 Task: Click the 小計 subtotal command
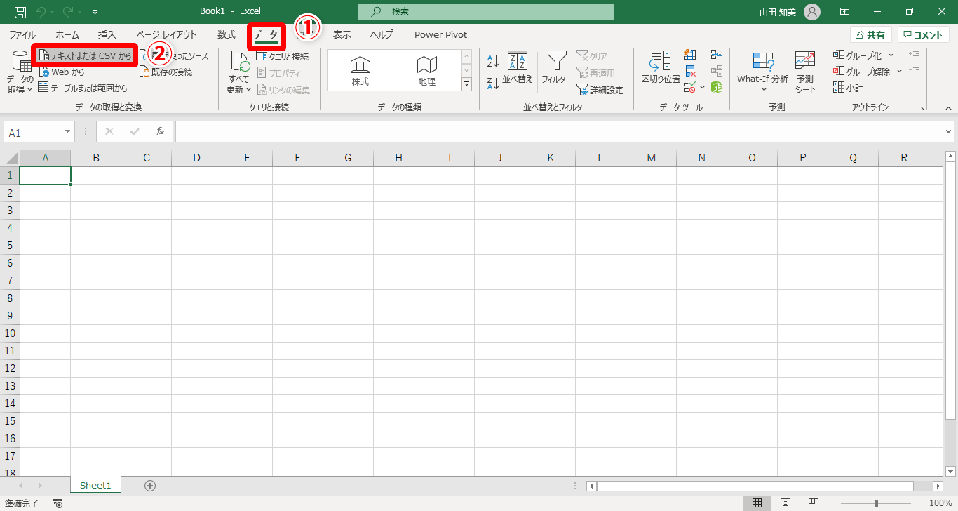pyautogui.click(x=849, y=88)
